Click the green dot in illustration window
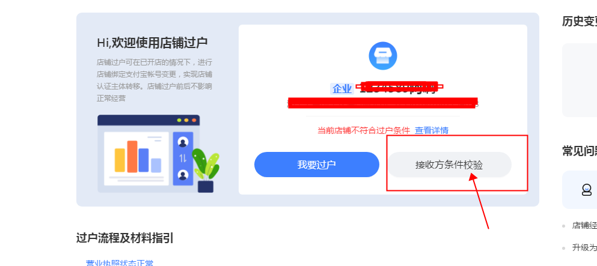The height and width of the screenshot is (266, 597). tap(179, 120)
